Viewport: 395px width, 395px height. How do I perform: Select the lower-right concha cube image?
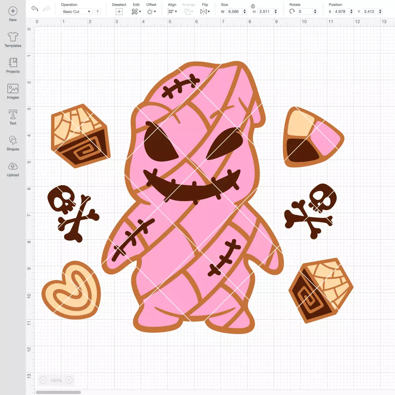321,290
